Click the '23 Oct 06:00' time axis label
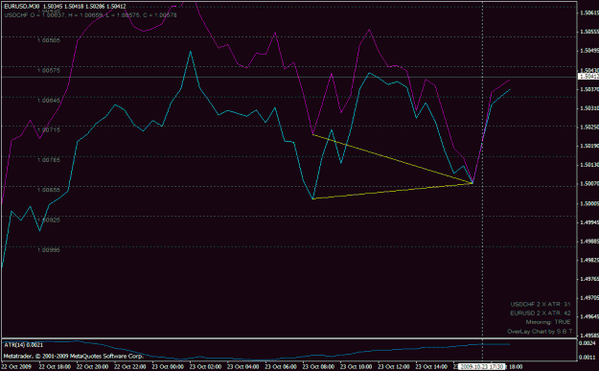The width and height of the screenshot is (599, 371). (281, 367)
